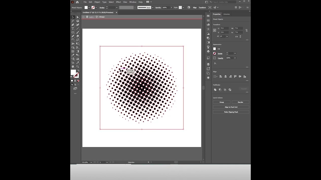
Task: Open the File menu
Action: tap(85, 2)
